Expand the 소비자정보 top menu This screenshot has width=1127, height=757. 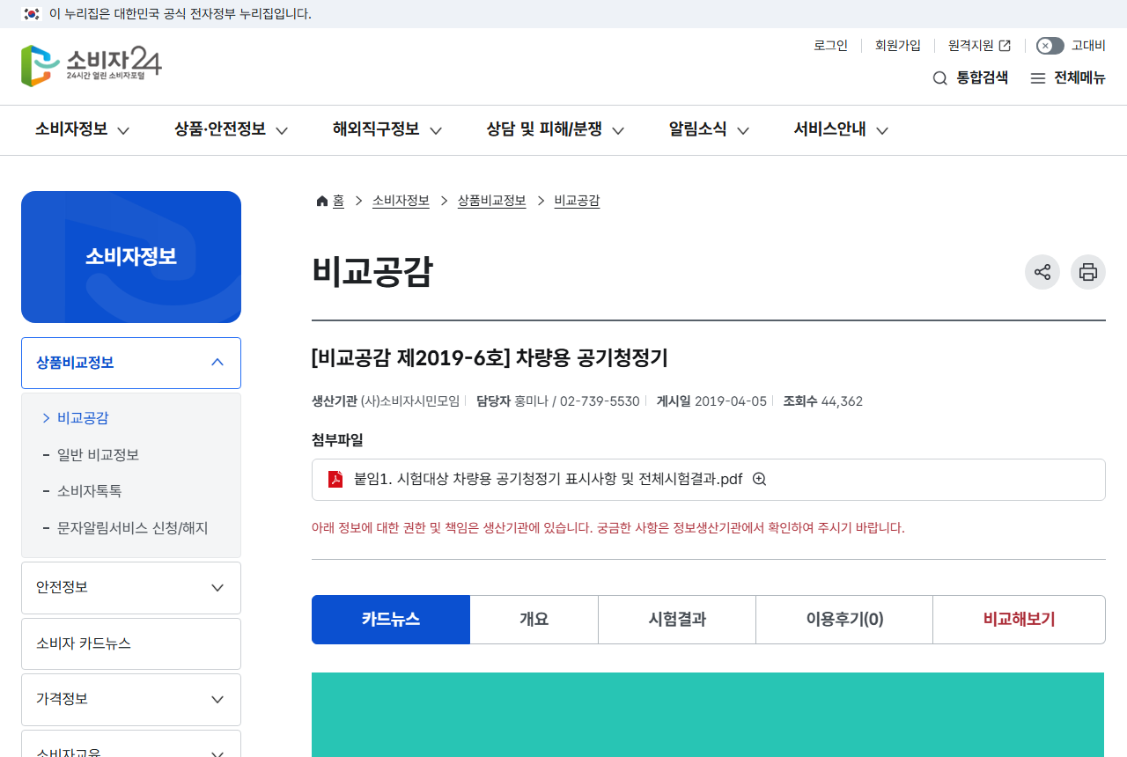(83, 129)
